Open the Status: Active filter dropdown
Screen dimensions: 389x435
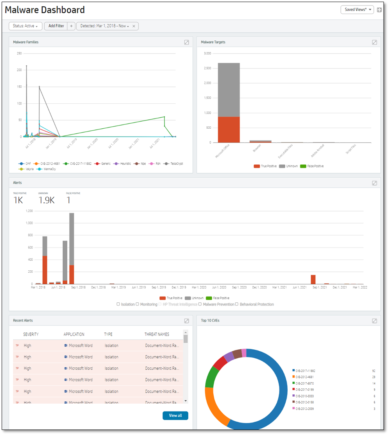pyautogui.click(x=25, y=26)
